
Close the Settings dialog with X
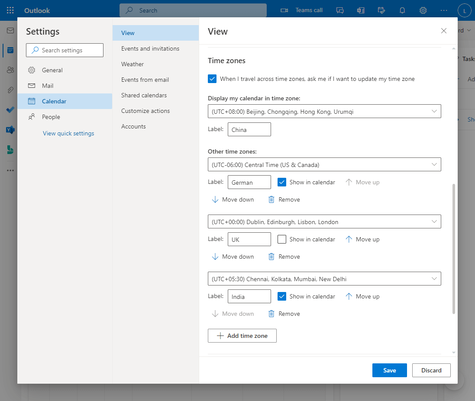click(443, 31)
